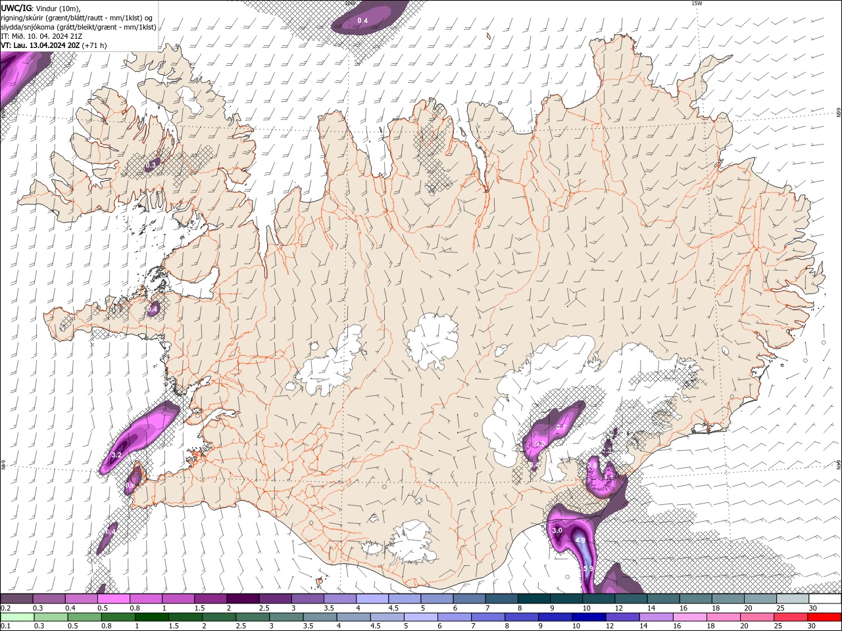Click the UWC/IG title text
842x631 pixels.
[x=16, y=8]
